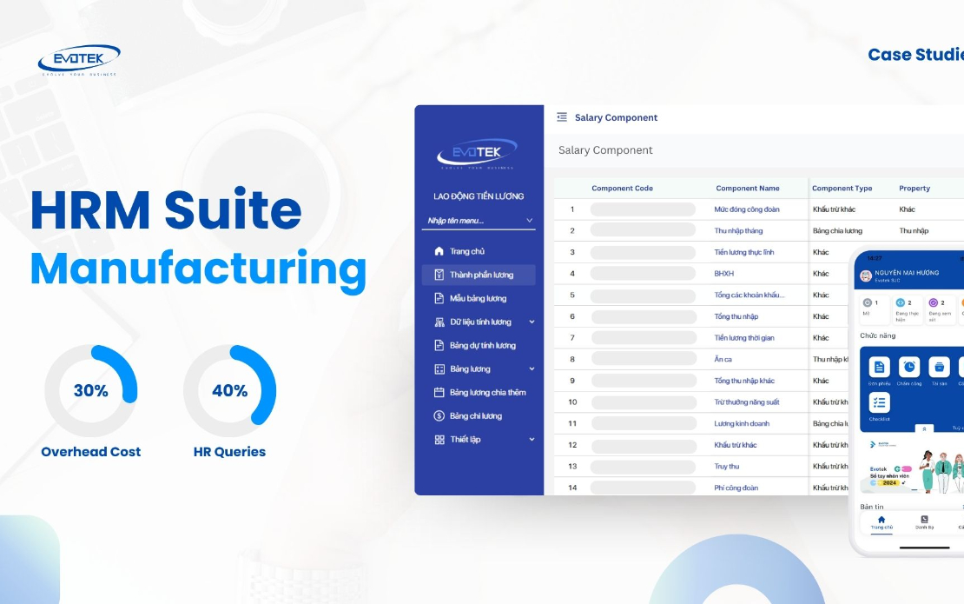The width and height of the screenshot is (964, 604).
Task: Click the Bảng chia lương type in row 2
Action: [837, 230]
